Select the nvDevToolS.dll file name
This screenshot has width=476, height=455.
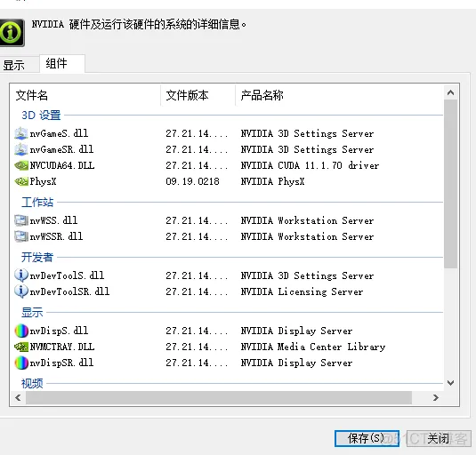(x=67, y=275)
